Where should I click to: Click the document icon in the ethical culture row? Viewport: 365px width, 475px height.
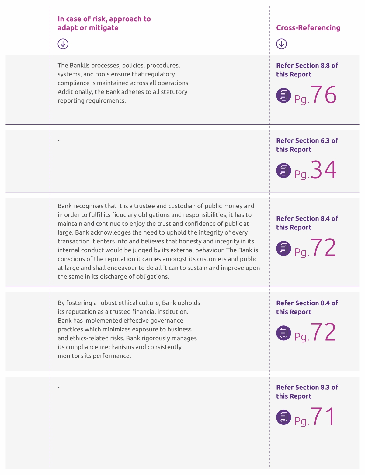tap(283, 333)
